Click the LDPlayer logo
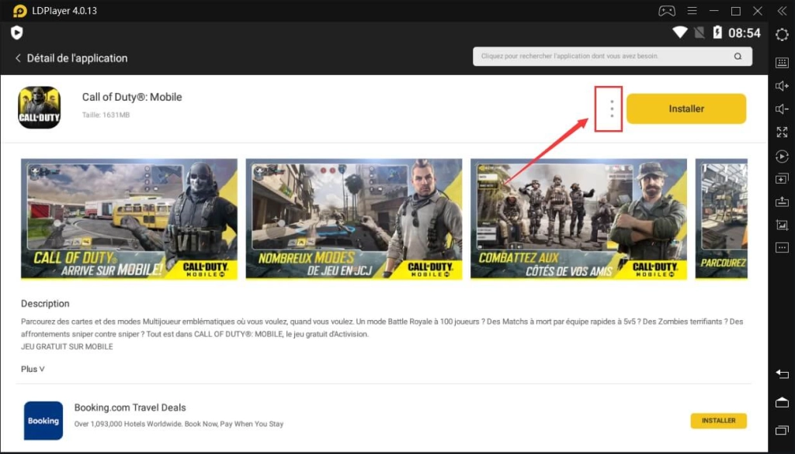795x454 pixels. (19, 11)
